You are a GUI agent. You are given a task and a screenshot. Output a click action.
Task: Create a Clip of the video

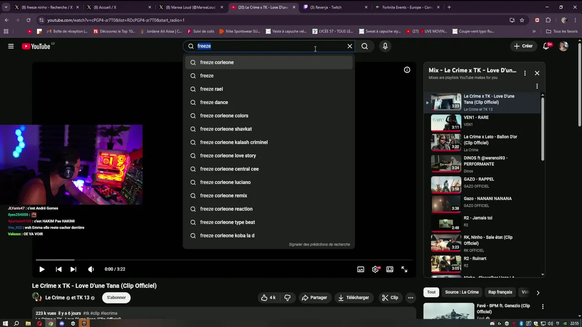pyautogui.click(x=390, y=297)
